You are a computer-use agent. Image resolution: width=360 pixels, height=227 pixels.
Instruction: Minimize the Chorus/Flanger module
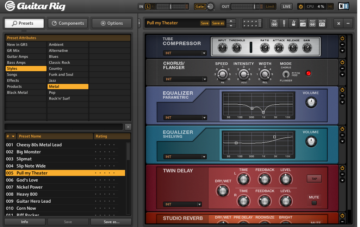342,68
